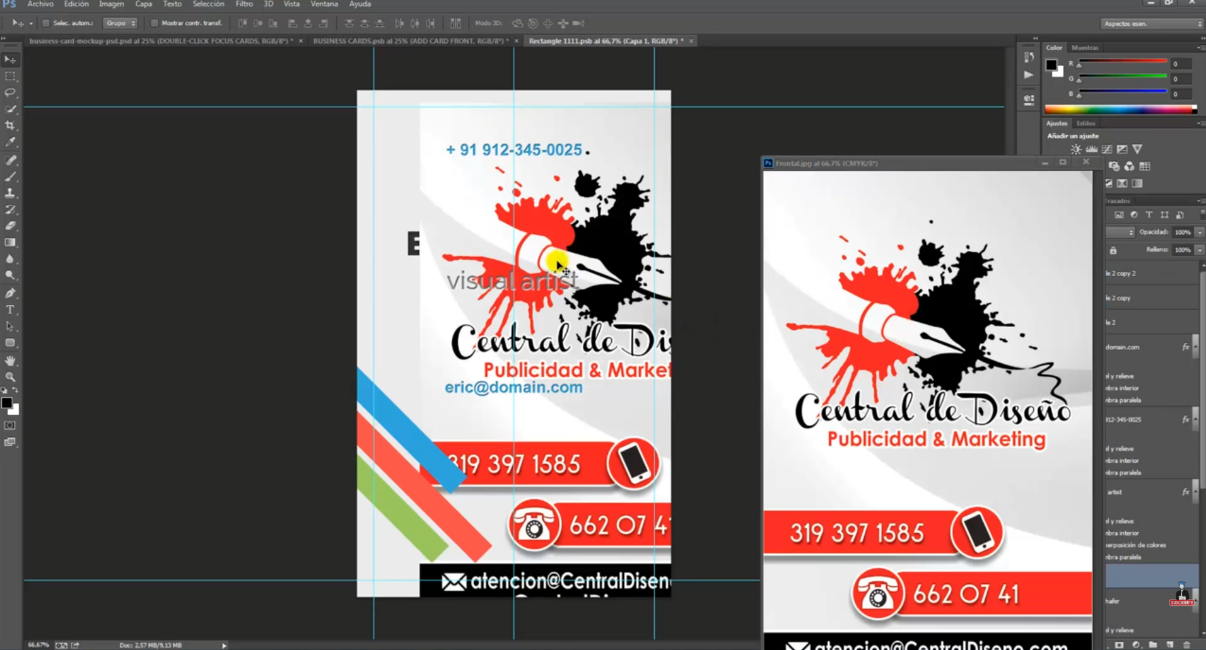Switch to BUSINESS CARDS.psb document tab
The image size is (1206, 650).
pos(410,41)
